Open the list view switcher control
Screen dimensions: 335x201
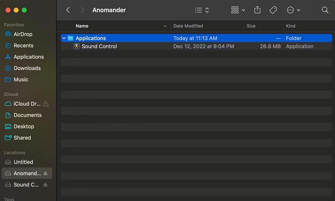tap(202, 10)
